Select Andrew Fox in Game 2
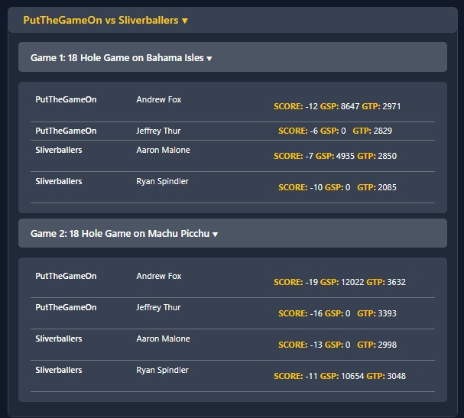 click(x=158, y=276)
